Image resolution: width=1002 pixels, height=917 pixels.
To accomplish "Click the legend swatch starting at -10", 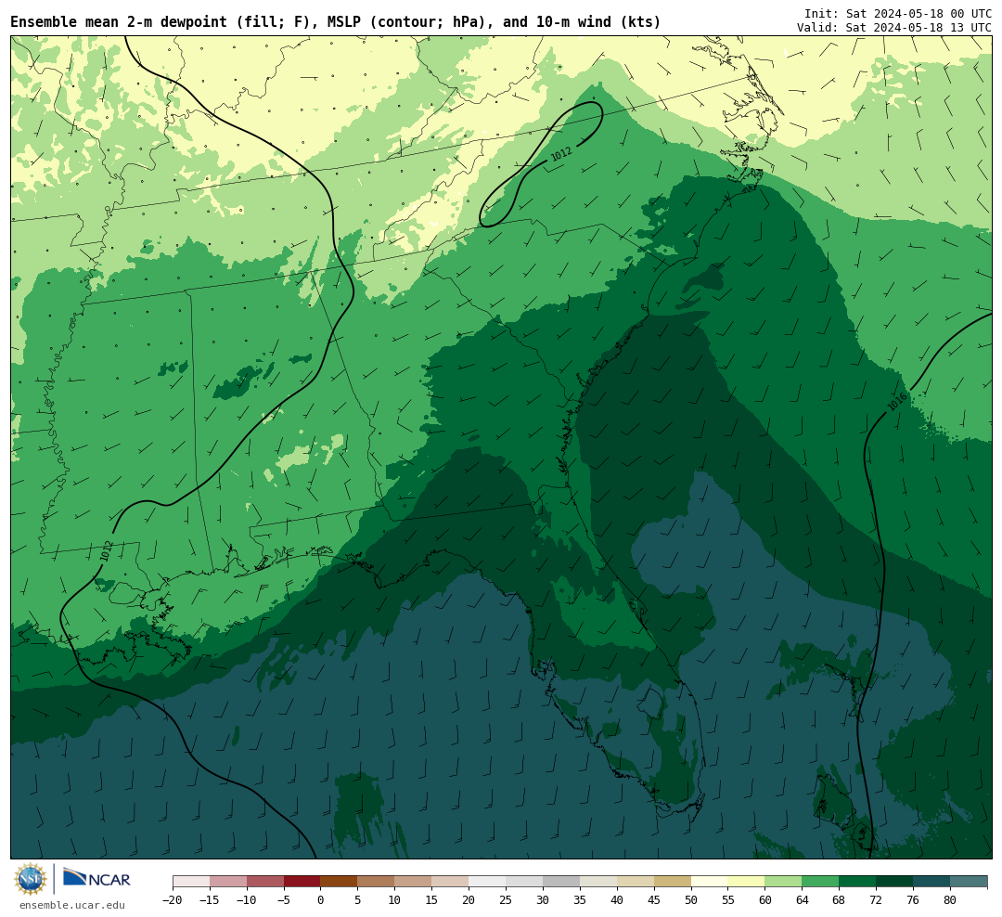I will pyautogui.click(x=265, y=882).
